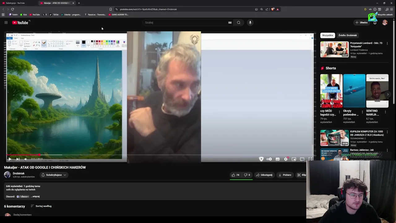
Task: Open the browser main menu icon
Action: pos(392,9)
